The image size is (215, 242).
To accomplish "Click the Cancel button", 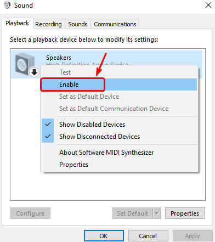I will tap(148, 236).
